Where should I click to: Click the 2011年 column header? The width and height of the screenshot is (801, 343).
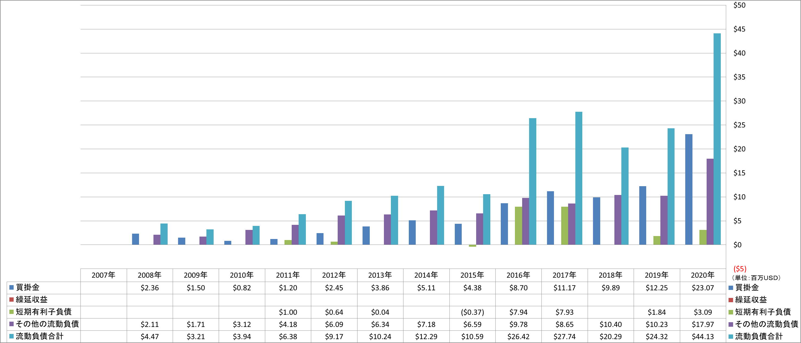coord(288,275)
